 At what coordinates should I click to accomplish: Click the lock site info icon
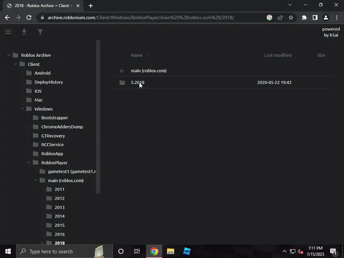coord(42,17)
